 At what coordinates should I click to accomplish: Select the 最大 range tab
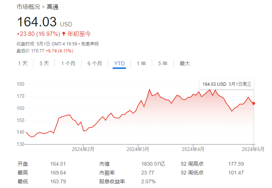(185, 63)
